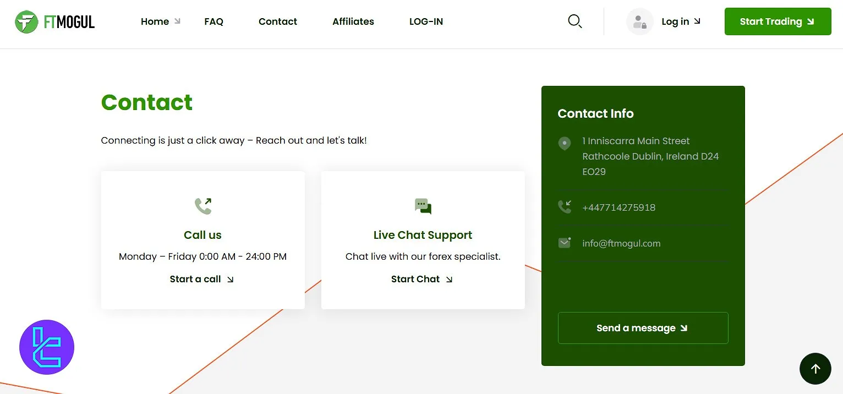Screen dimensions: 843x394
Task: Open the search magnifier icon
Action: coord(574,21)
